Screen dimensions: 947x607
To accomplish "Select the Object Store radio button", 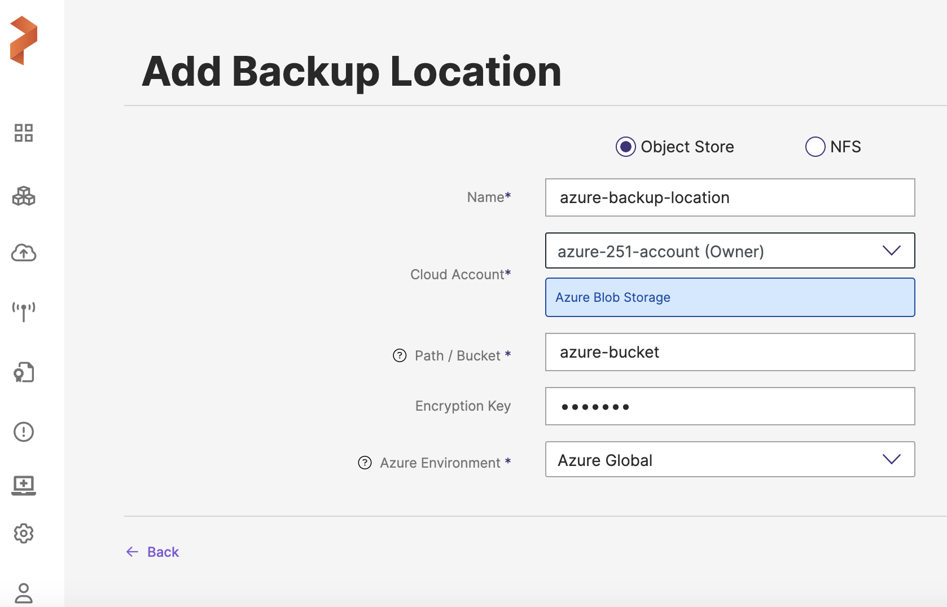I will 625,147.
